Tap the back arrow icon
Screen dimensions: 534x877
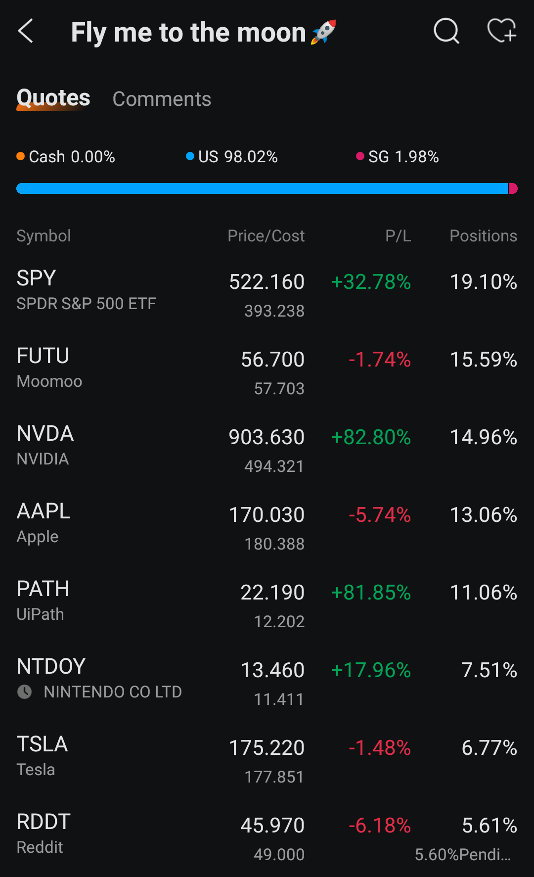(26, 32)
